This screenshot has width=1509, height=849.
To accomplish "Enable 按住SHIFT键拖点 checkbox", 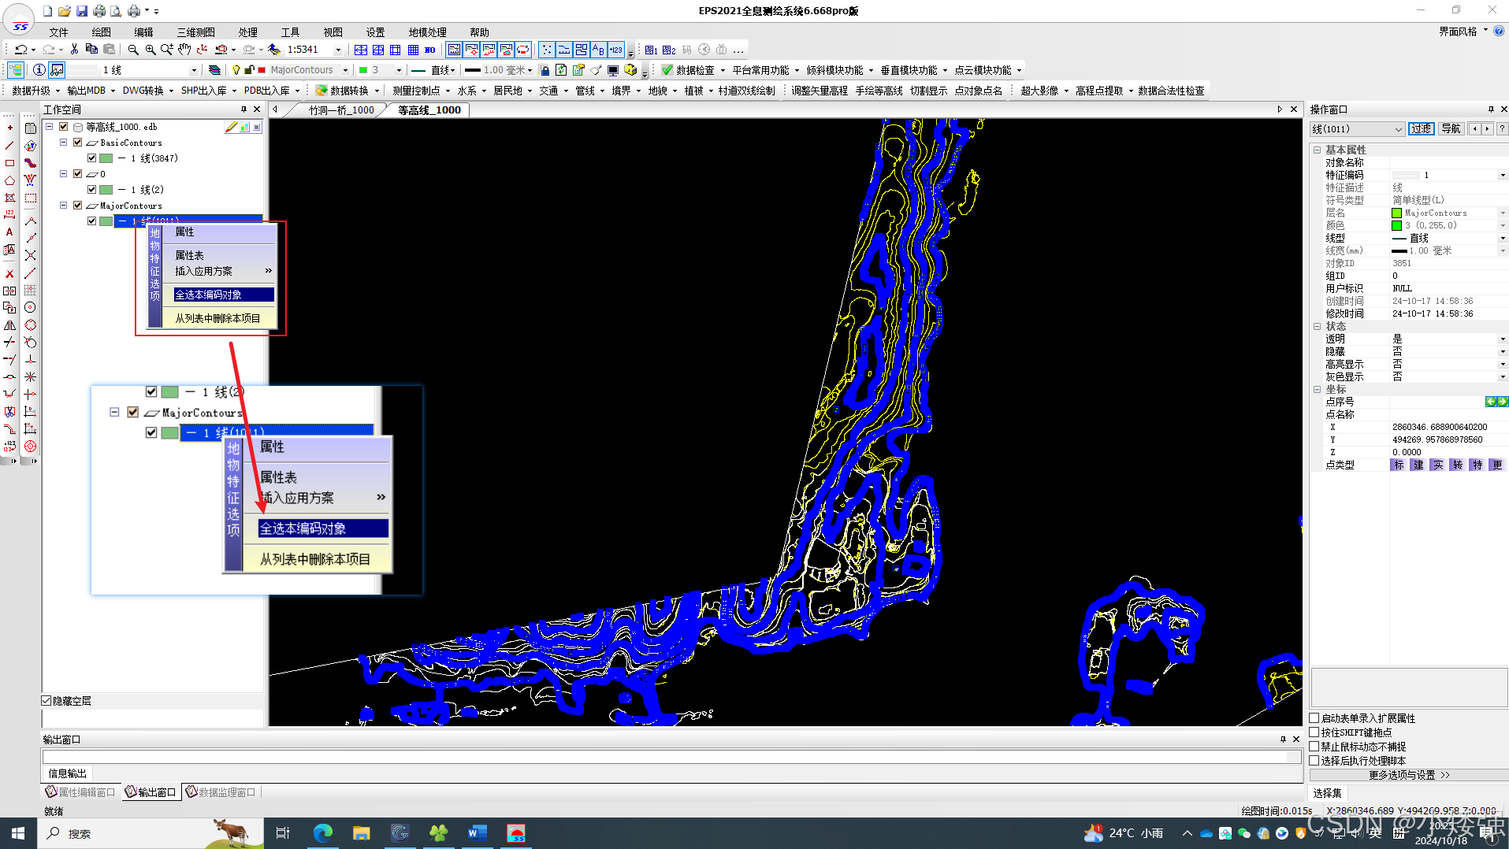I will click(x=1314, y=732).
